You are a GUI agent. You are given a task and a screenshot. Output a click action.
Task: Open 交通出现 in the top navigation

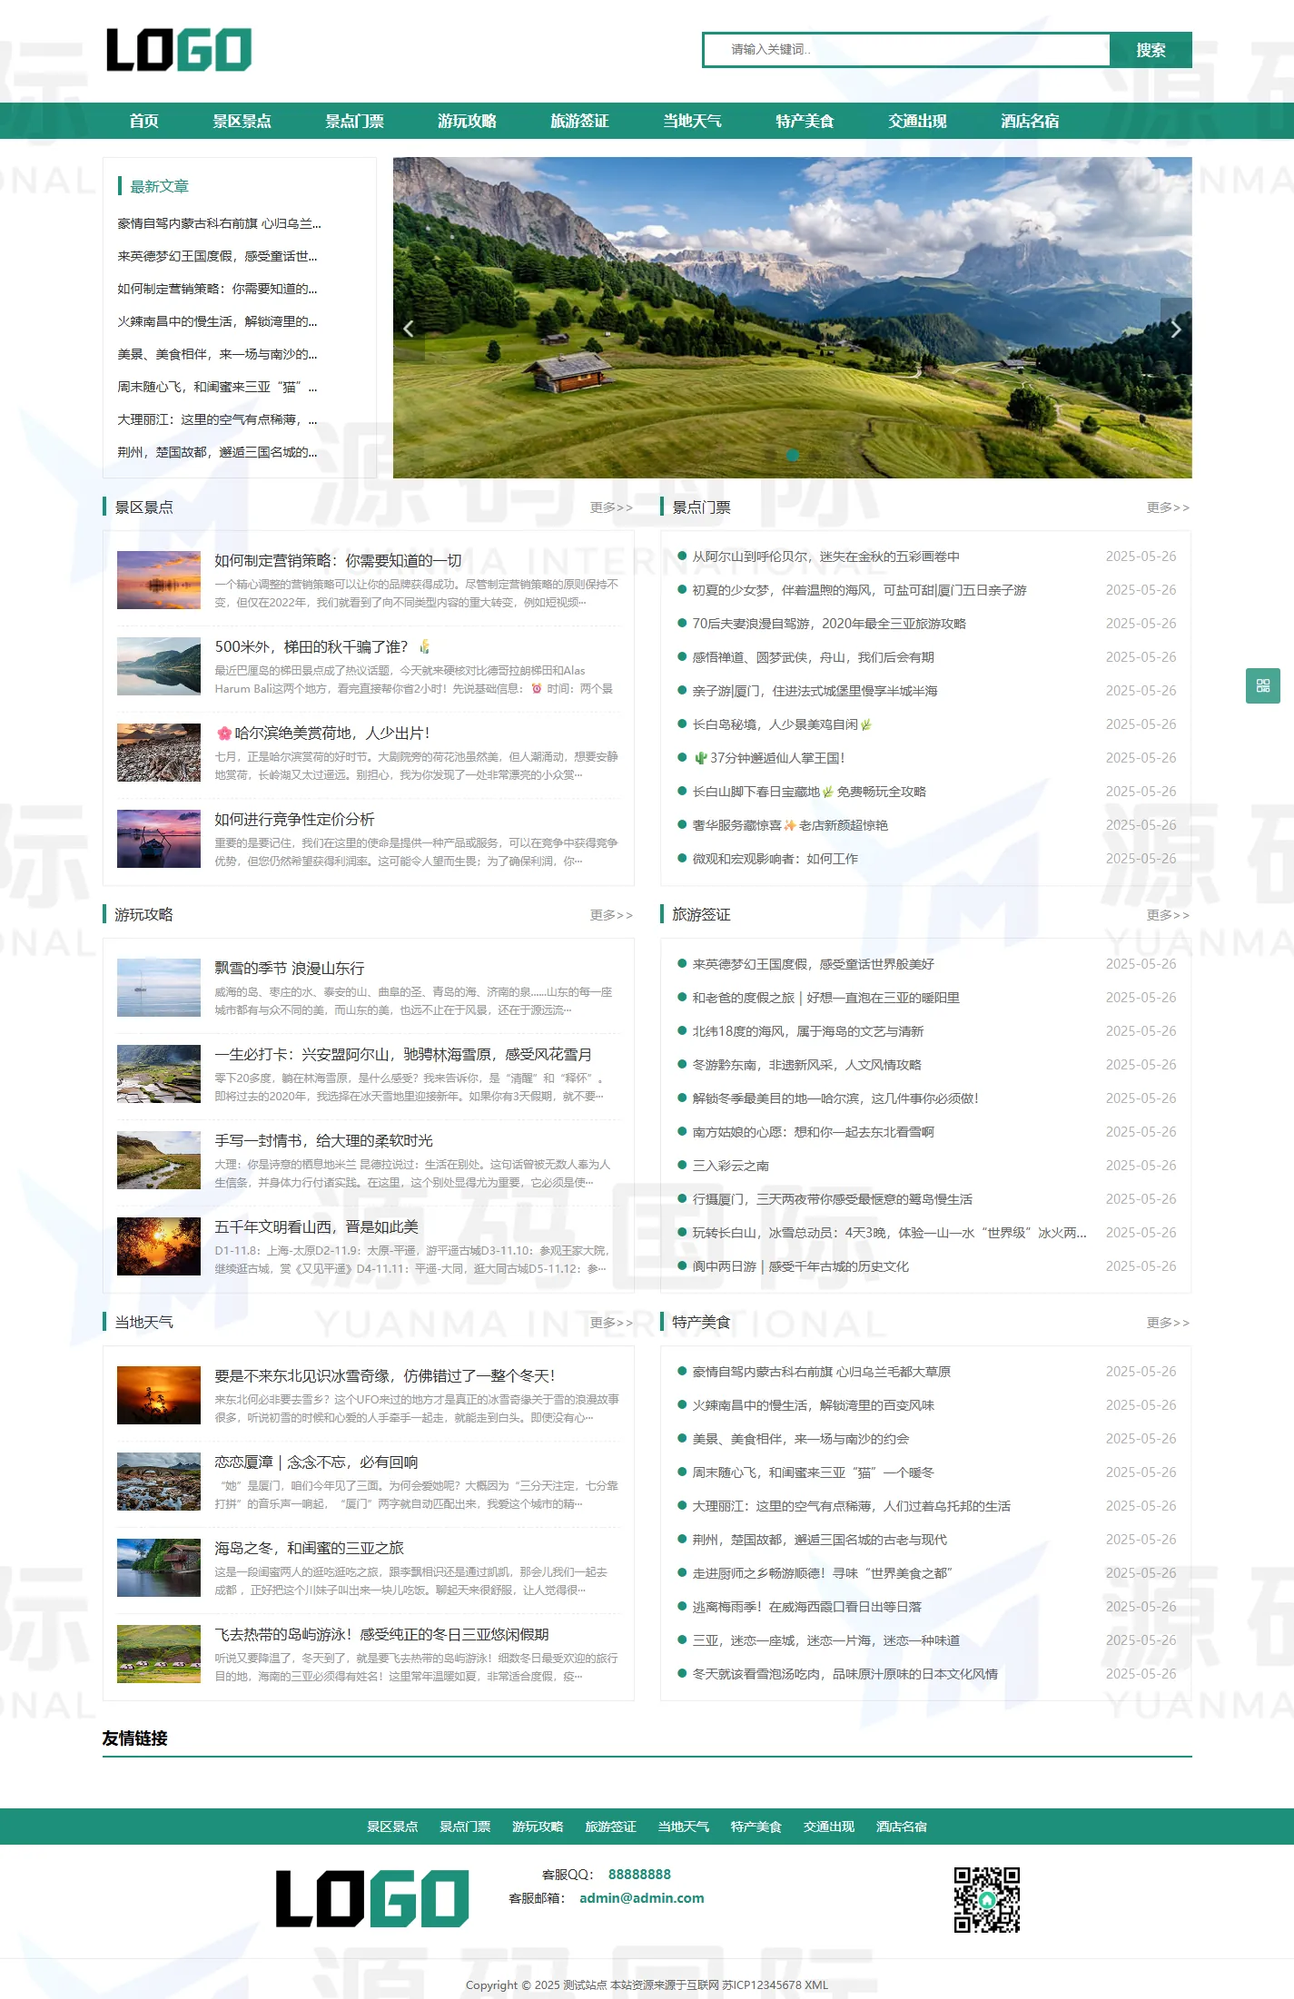[x=917, y=121]
